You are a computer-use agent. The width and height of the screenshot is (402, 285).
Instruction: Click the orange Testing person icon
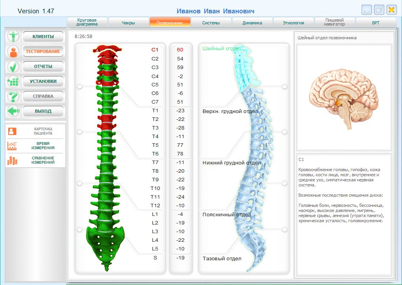point(14,51)
